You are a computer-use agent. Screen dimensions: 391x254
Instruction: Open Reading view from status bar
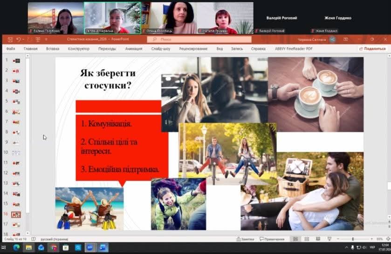317,239
